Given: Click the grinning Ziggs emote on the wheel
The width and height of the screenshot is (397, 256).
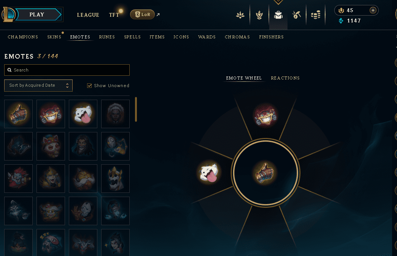Looking at the screenshot, I should (x=265, y=115).
